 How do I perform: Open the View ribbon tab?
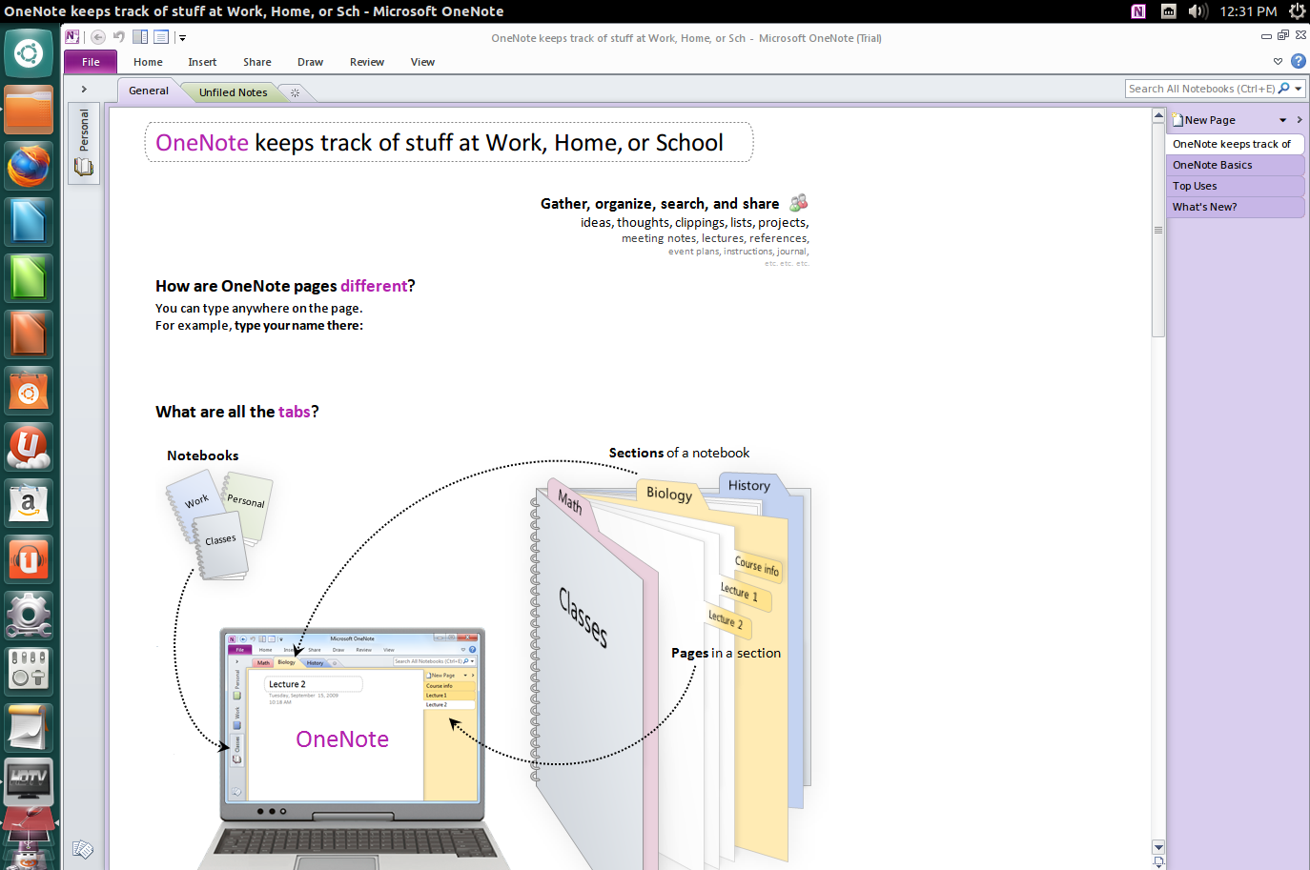[422, 62]
